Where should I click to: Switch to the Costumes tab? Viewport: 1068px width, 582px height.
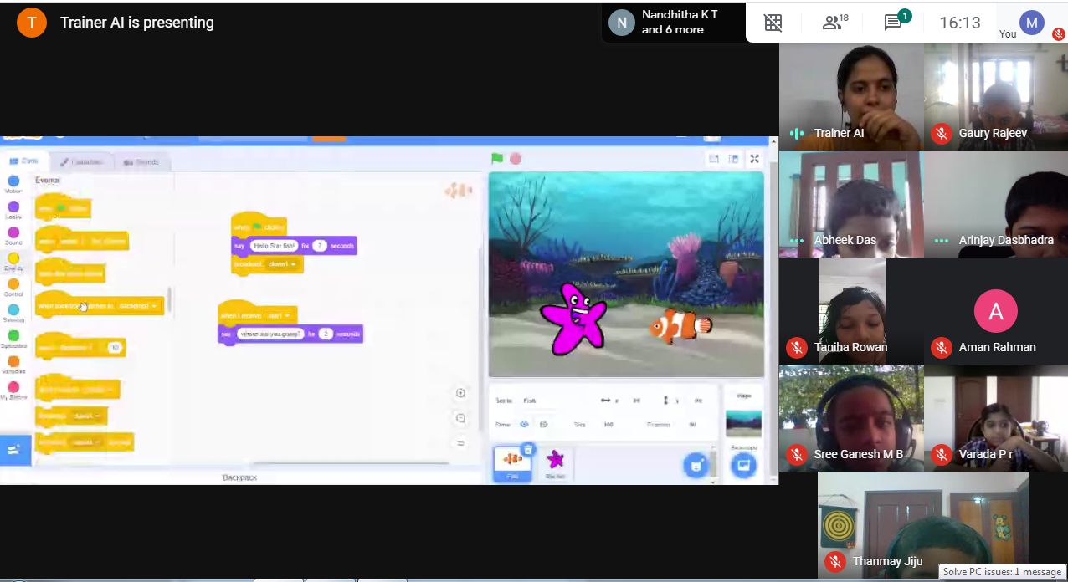(84, 161)
